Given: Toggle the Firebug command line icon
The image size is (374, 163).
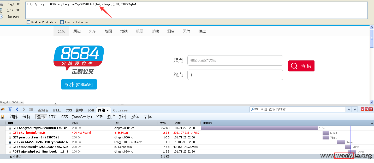Looking at the screenshot, I should click(31, 109).
